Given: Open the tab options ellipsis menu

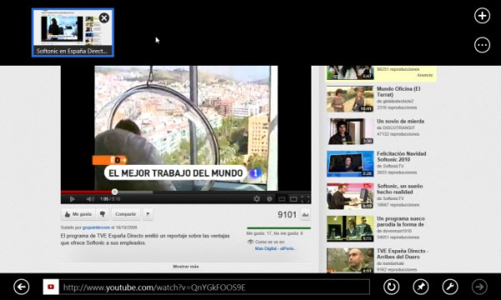Looking at the screenshot, I should [x=482, y=45].
